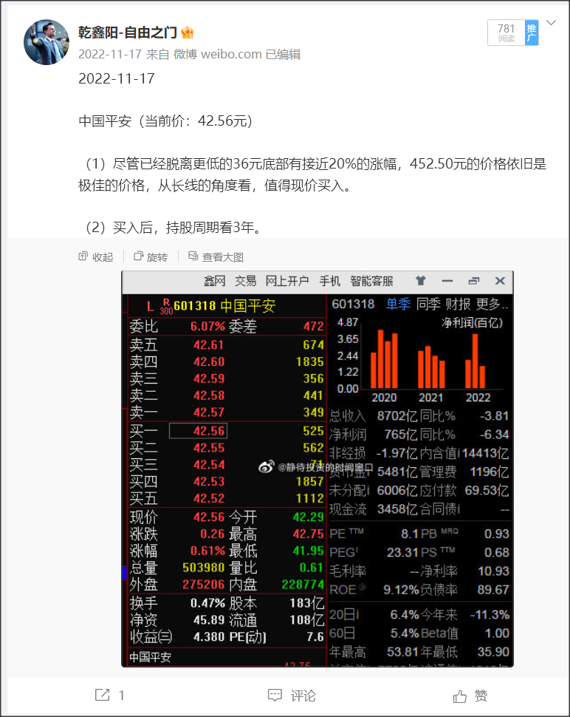Select the 单季 tab

click(x=398, y=304)
